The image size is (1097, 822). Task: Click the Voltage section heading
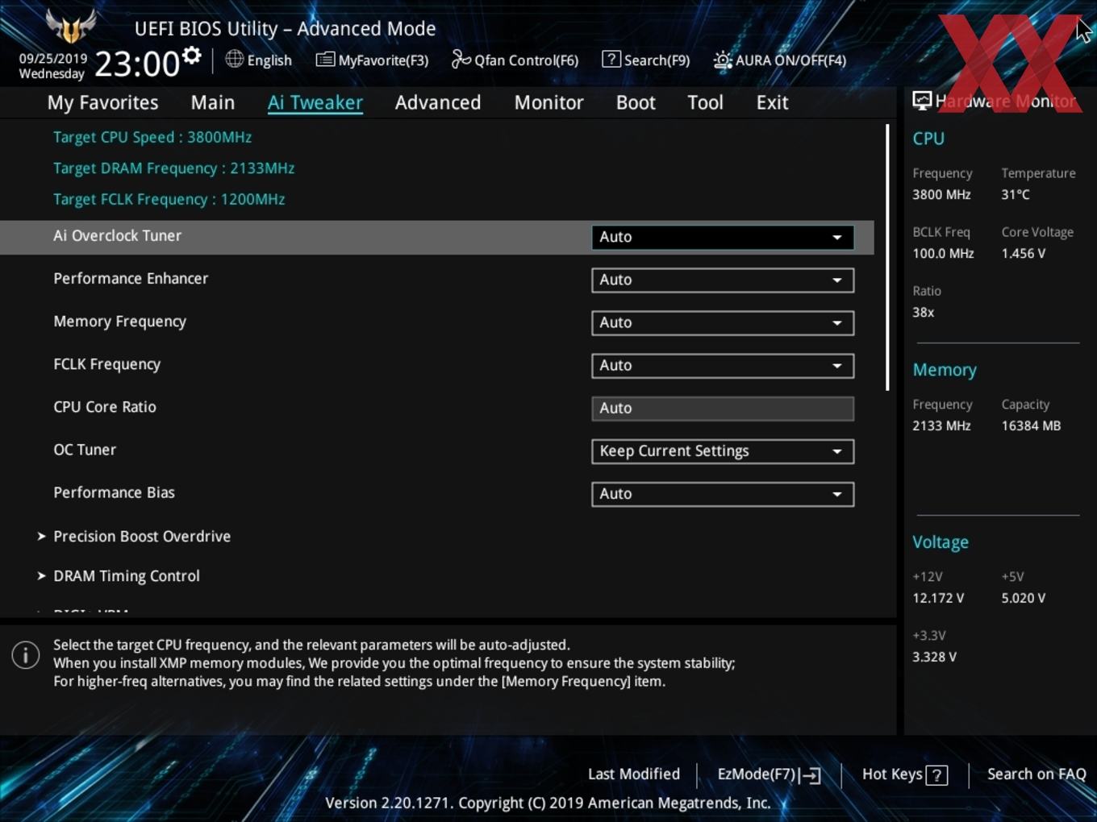941,542
